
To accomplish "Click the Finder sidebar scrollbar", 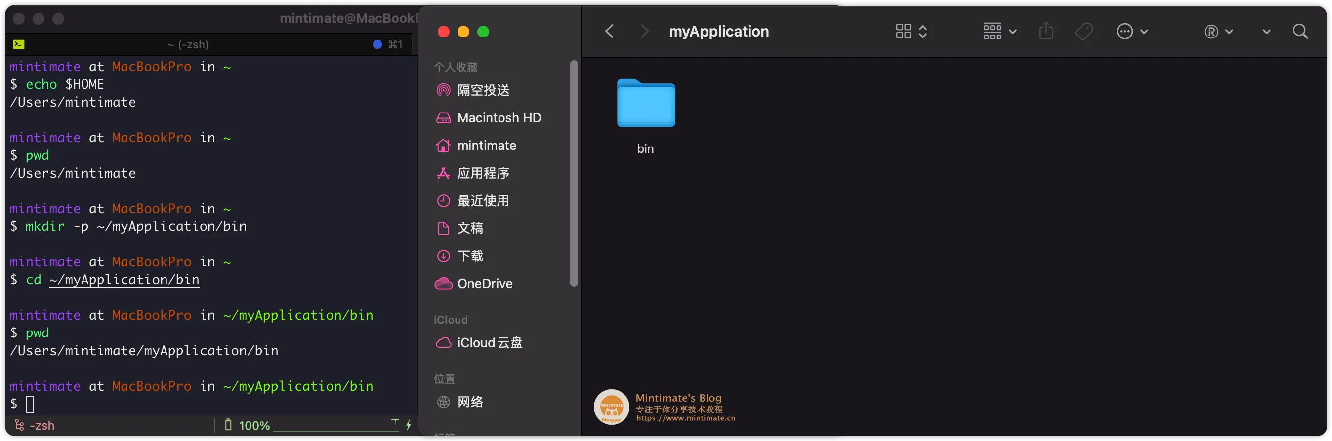I will 574,174.
